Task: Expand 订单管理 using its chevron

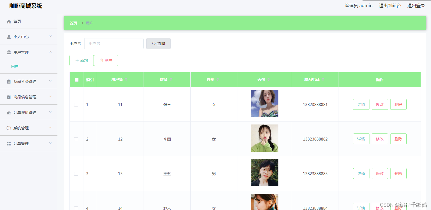Action: point(50,143)
